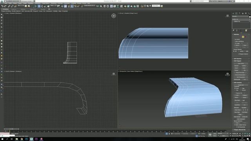Switch command panel to Hierarchy tab
The height and width of the screenshot is (141, 251).
click(x=240, y=14)
